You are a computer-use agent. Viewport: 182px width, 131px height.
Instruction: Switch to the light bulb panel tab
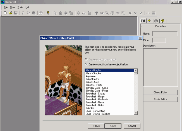click(150, 21)
